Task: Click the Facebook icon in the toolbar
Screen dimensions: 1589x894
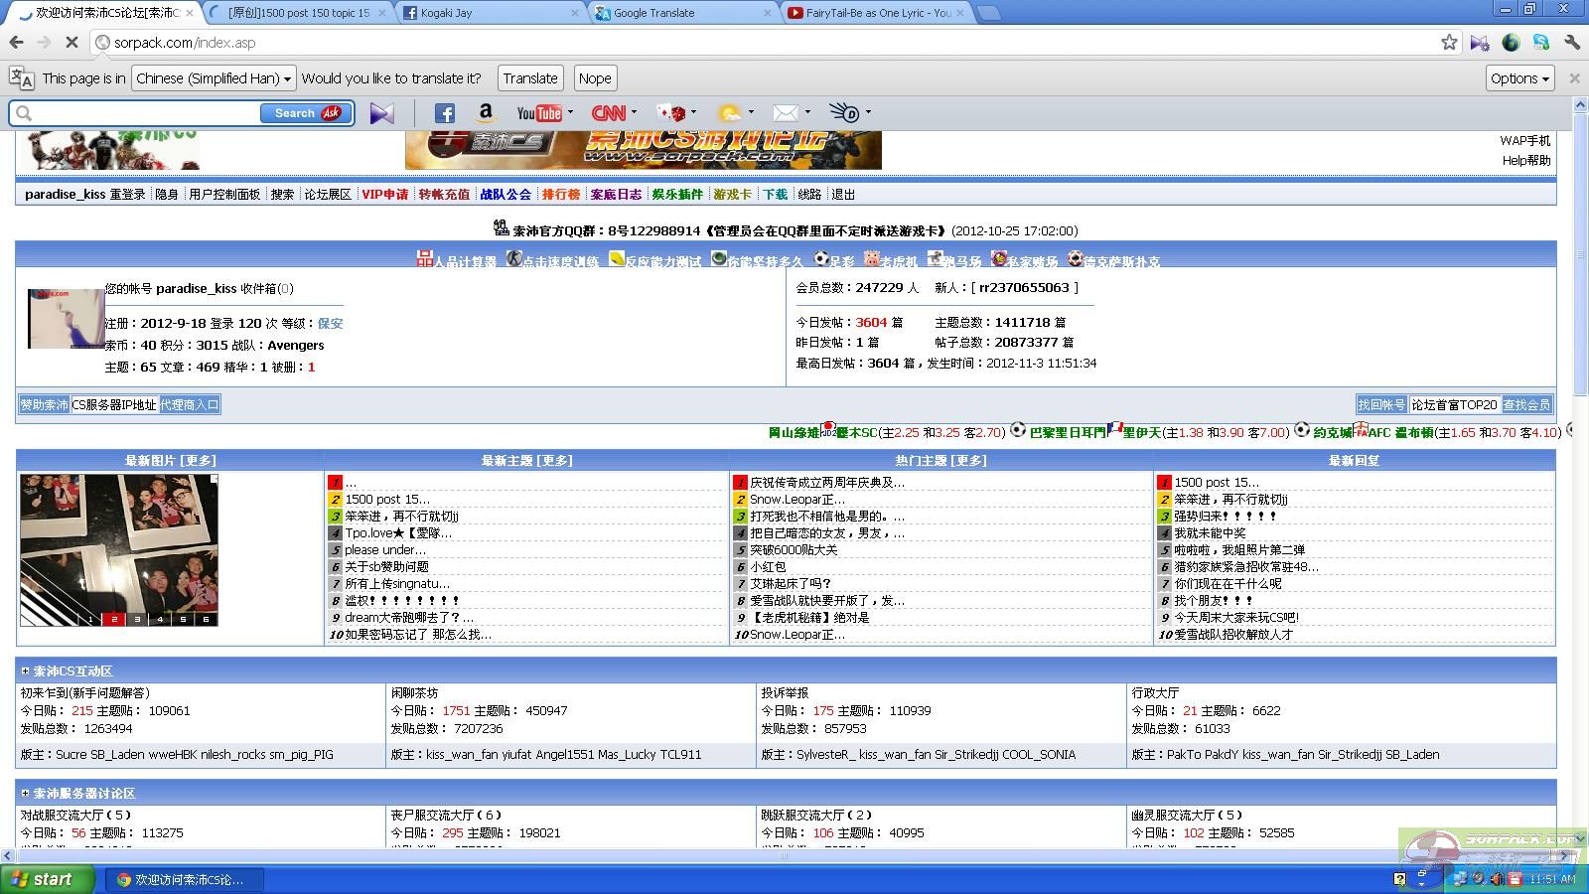Action: pyautogui.click(x=444, y=113)
